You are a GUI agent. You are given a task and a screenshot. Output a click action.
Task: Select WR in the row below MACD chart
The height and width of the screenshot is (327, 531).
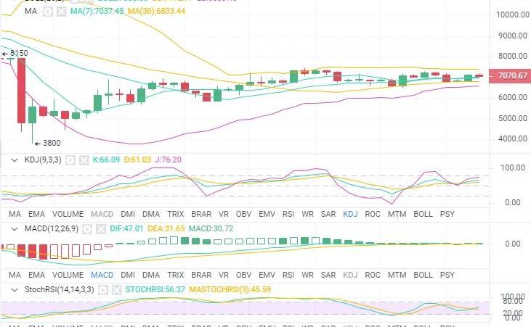(x=307, y=275)
